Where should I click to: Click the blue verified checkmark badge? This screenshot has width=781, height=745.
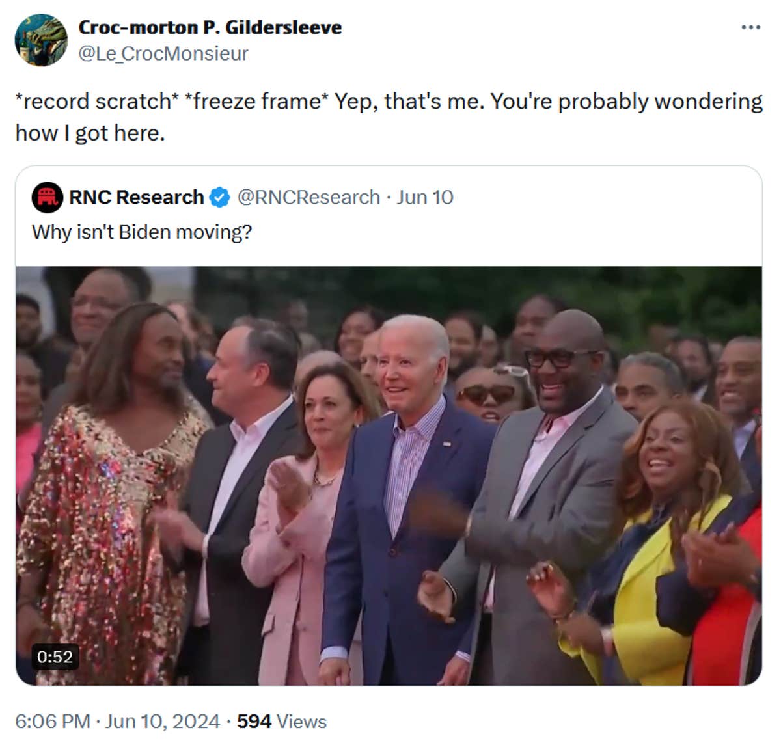pyautogui.click(x=219, y=197)
